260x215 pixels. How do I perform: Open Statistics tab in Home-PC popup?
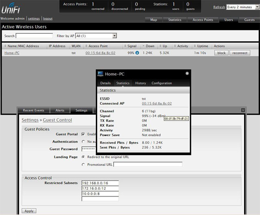coord(123,83)
